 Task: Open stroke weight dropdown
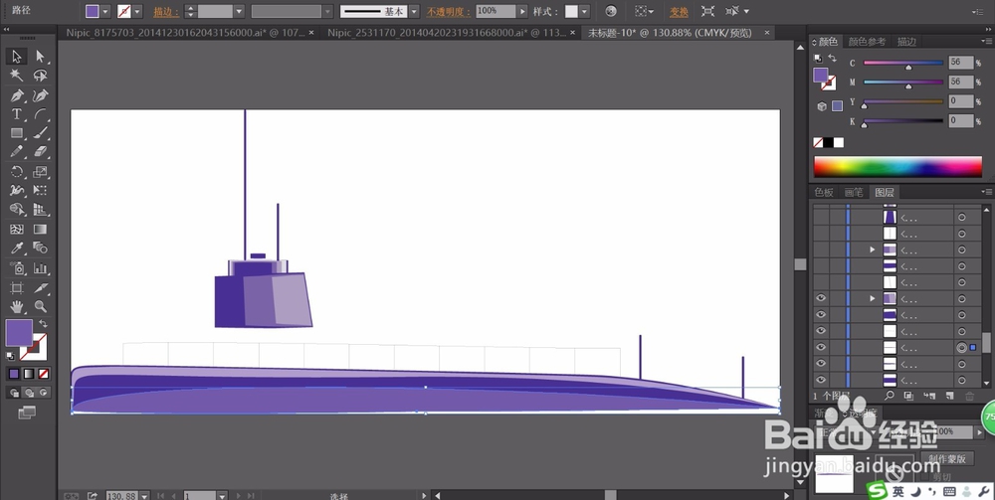click(239, 11)
